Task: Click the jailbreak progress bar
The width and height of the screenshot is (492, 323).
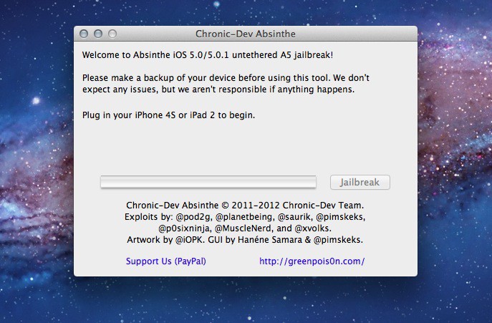Action: [x=208, y=182]
